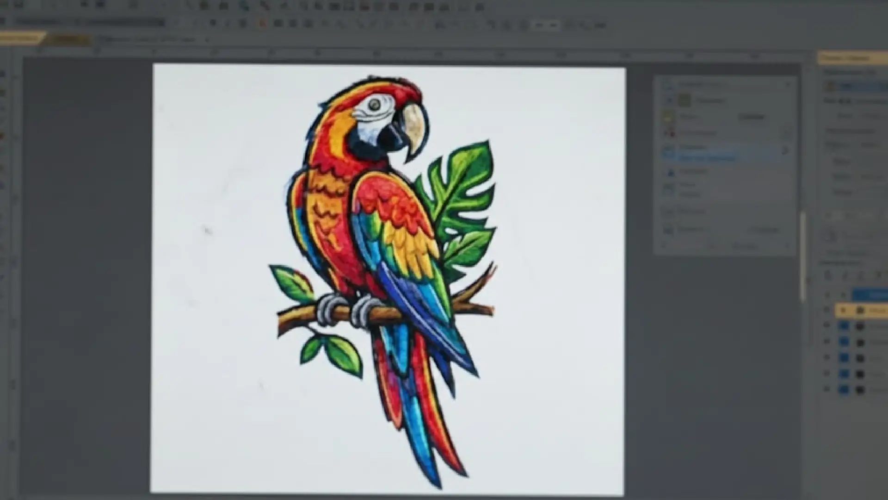The width and height of the screenshot is (888, 500).
Task: Click the yellow icon in floating panel
Action: (x=668, y=117)
